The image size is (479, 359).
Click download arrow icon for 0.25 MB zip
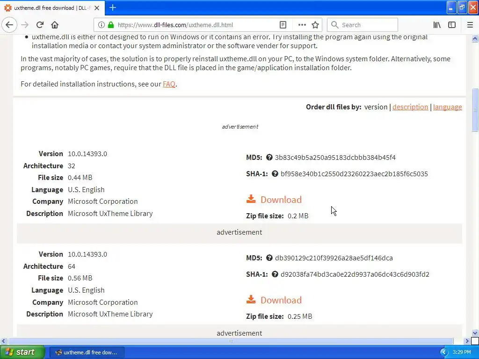tap(251, 300)
